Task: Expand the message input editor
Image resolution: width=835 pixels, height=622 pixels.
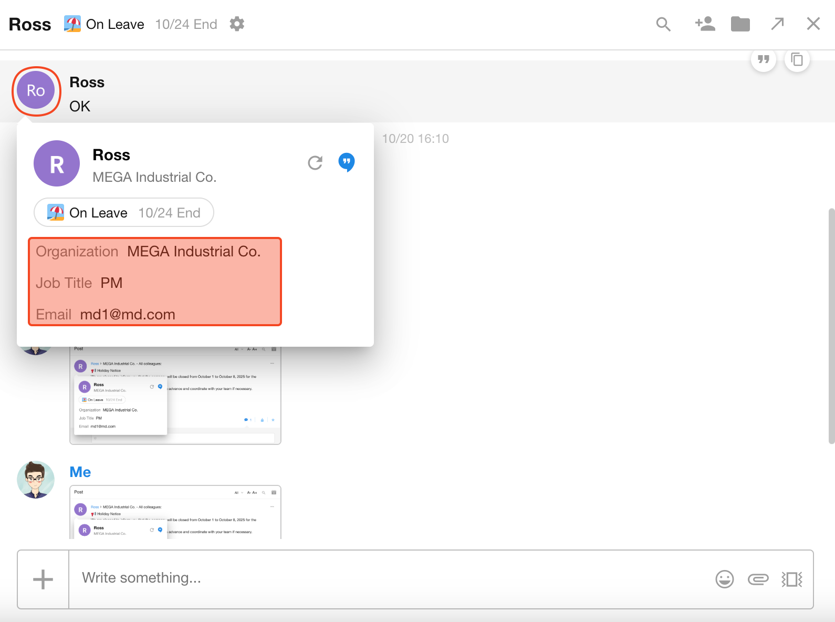Action: pyautogui.click(x=792, y=579)
